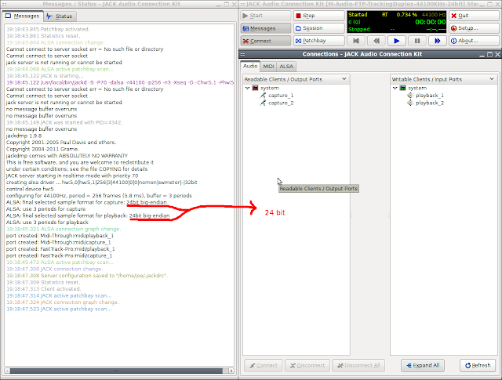Click the scroll-right arrow in Messages log
Screen dimensions: 502x380
click(x=231, y=371)
